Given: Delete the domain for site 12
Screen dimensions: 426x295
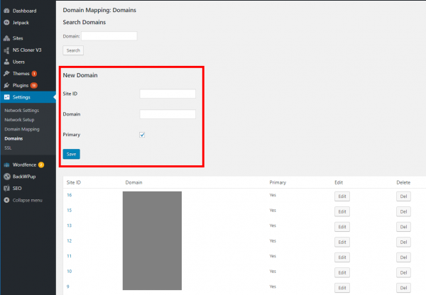Looking at the screenshot, I should click(403, 242).
